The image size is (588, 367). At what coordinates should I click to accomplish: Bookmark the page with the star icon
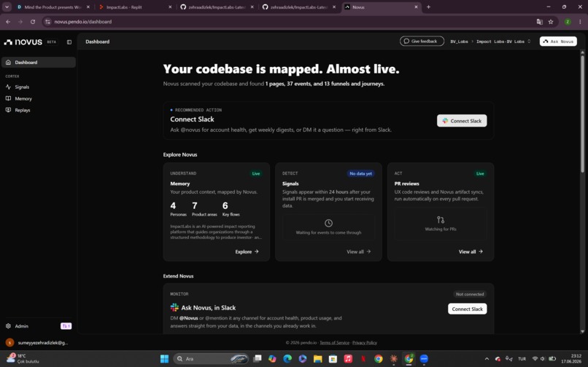pyautogui.click(x=551, y=22)
